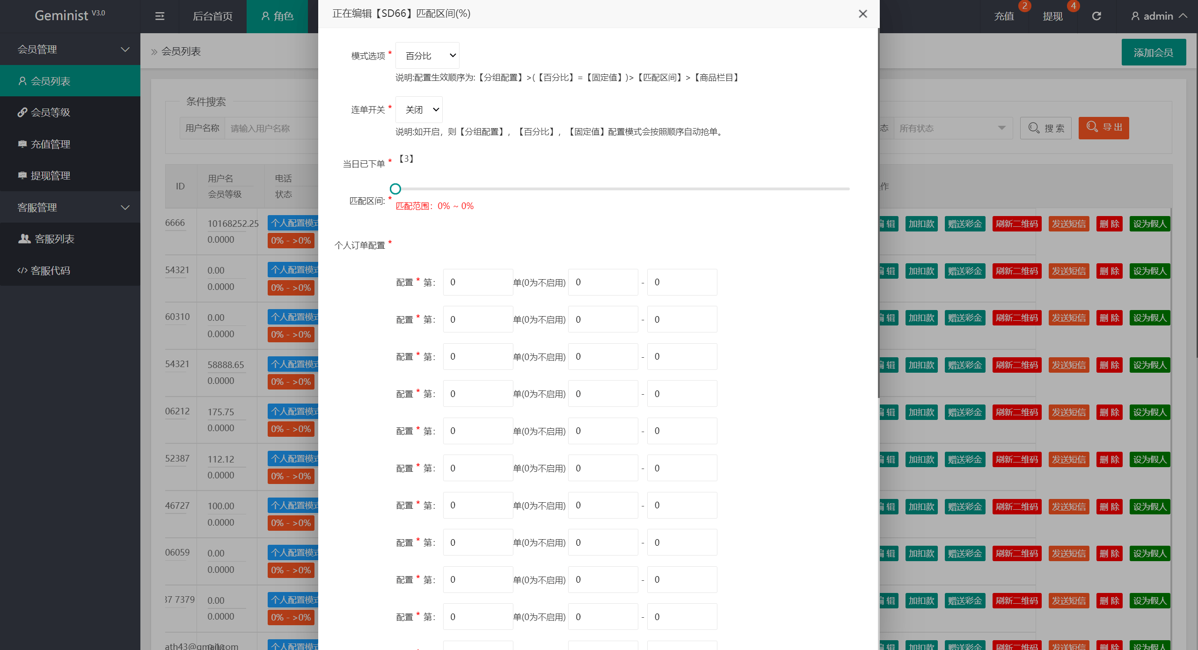1198x650 pixels.
Task: Click the 充值 notification with badge
Action: pyautogui.click(x=1004, y=16)
